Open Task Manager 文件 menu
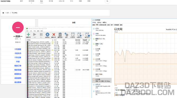 pyautogui.click(x=94, y=23)
